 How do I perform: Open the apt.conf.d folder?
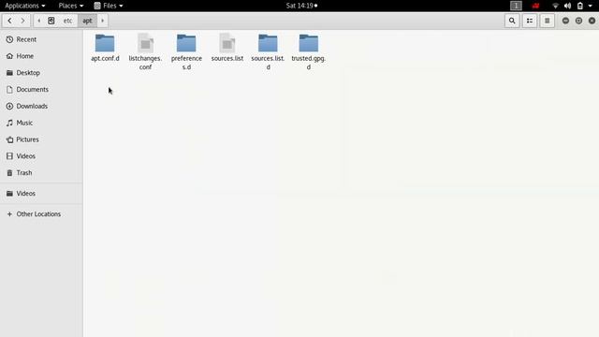click(105, 48)
